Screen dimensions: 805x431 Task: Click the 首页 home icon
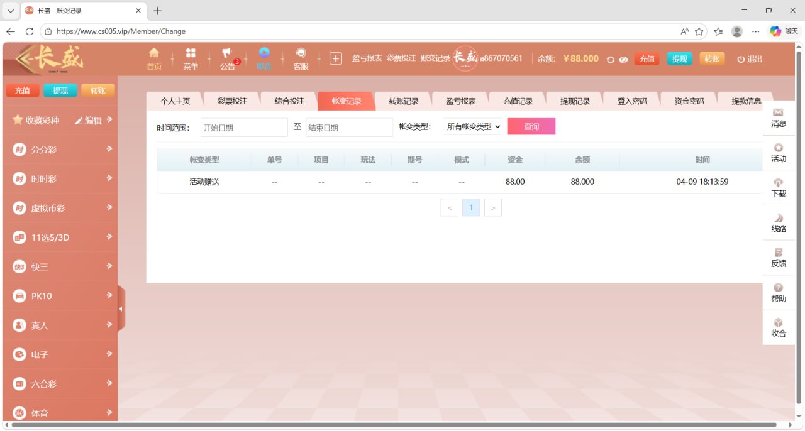[154, 53]
